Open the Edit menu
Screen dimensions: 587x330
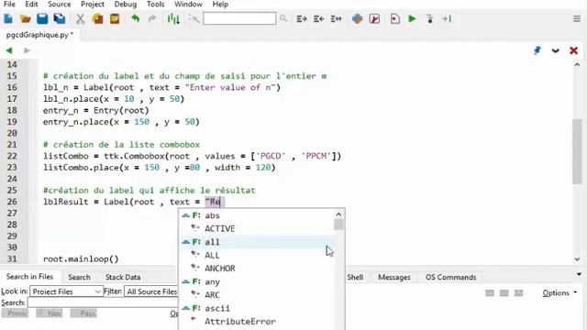(31, 5)
